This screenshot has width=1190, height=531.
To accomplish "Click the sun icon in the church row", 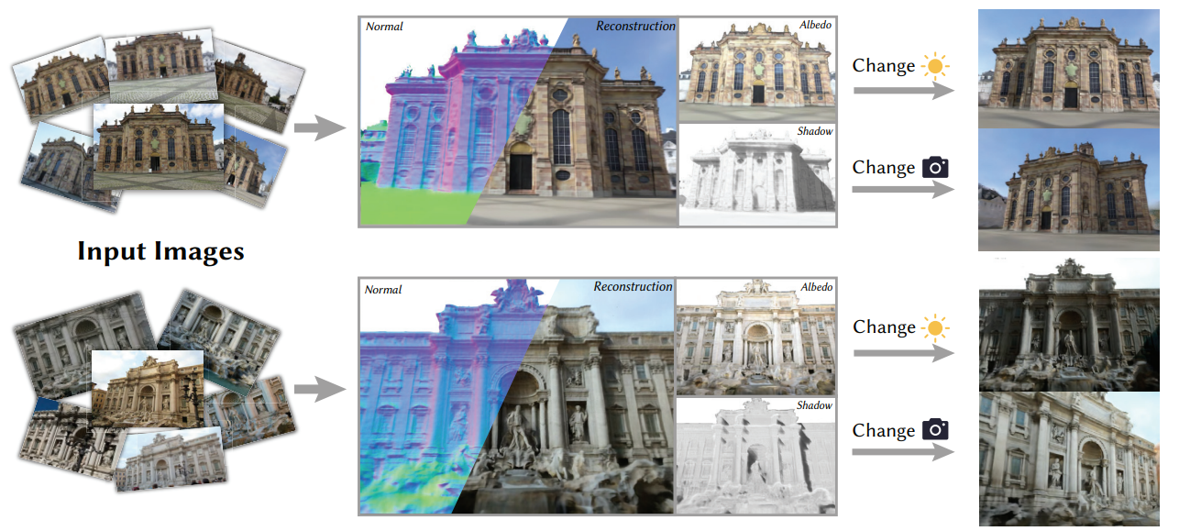I will click(x=935, y=66).
